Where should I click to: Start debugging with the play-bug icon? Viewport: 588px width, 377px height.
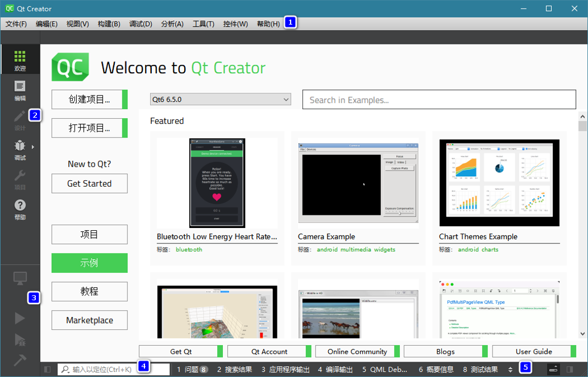(x=20, y=339)
